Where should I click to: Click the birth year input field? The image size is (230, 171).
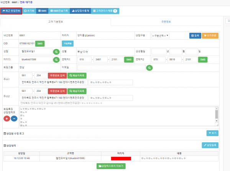click(161, 51)
